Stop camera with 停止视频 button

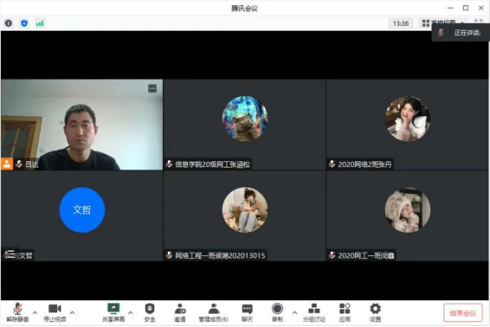(55, 312)
